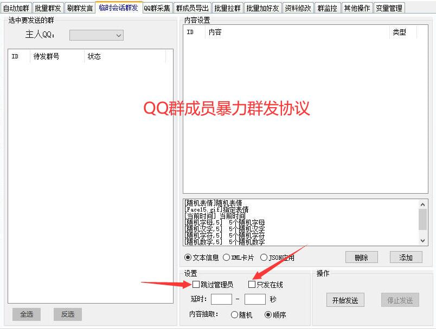Click the 删除 button
Image resolution: width=436 pixels, height=329 pixels.
point(362,258)
